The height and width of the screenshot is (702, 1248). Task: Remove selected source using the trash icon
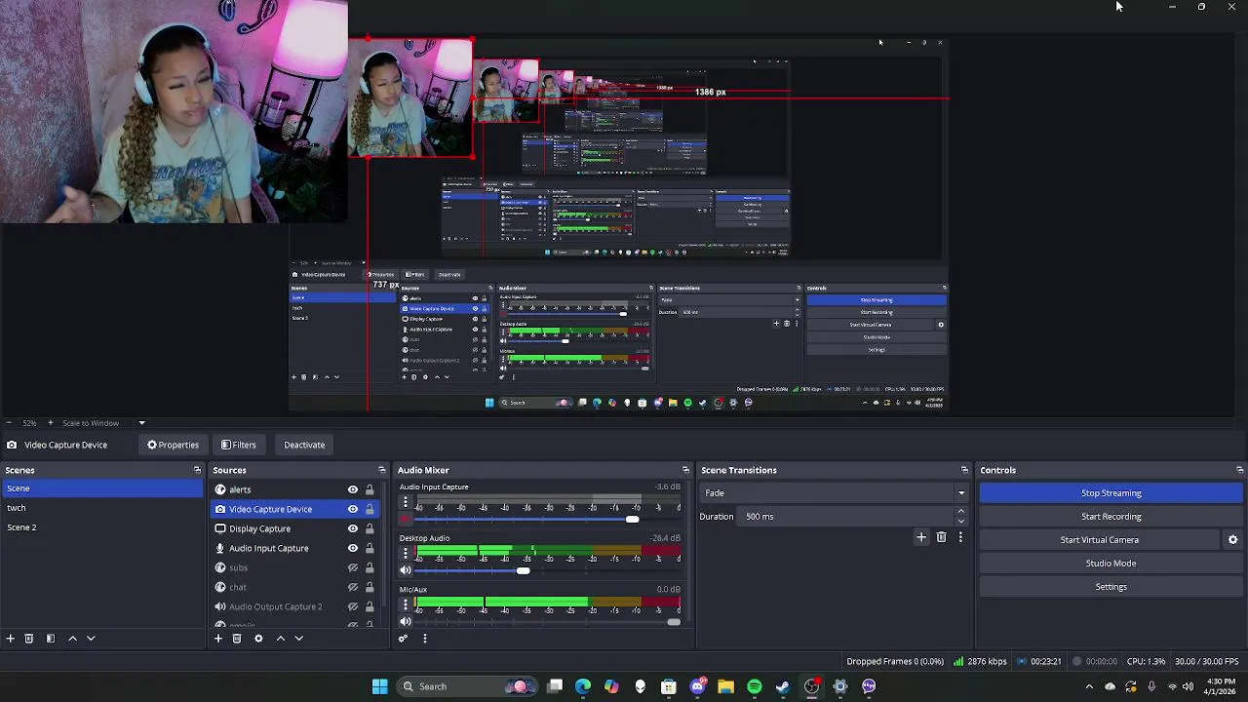click(x=237, y=639)
